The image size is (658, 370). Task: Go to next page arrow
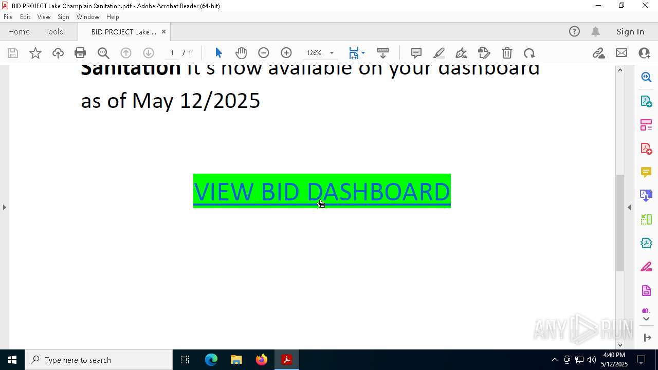(149, 53)
